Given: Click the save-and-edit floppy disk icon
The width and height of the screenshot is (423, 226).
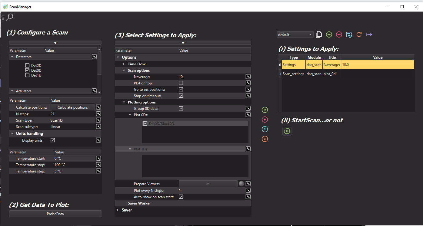Looking at the screenshot, I should [x=349, y=35].
